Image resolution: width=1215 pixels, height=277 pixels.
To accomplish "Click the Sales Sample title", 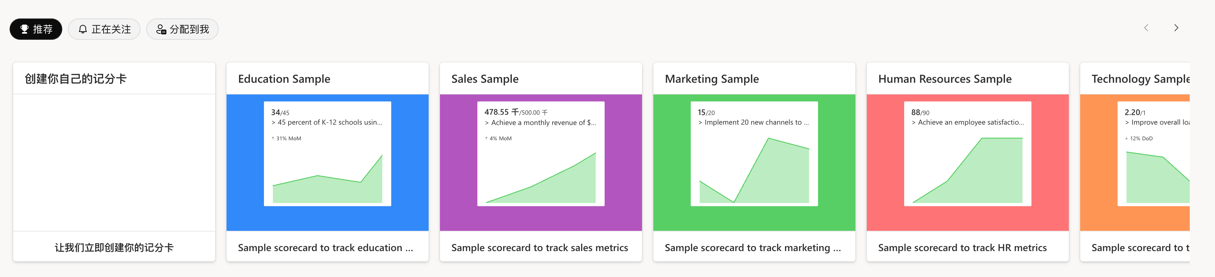I will pyautogui.click(x=485, y=79).
